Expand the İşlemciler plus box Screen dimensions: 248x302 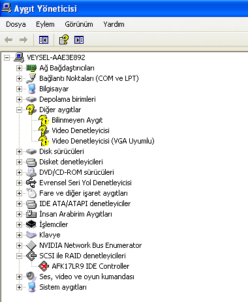19,224
